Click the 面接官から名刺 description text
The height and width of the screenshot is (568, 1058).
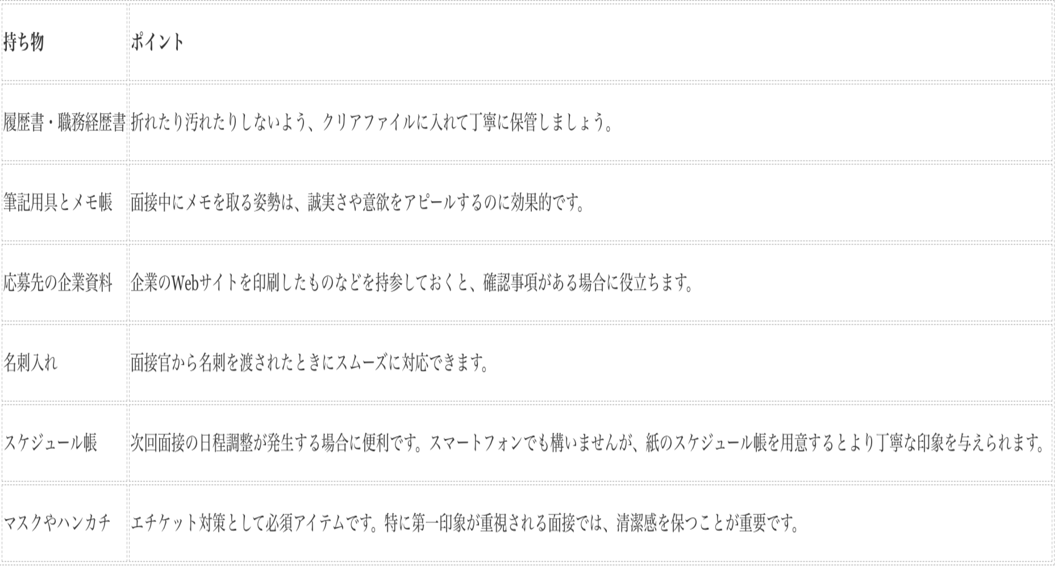310,363
